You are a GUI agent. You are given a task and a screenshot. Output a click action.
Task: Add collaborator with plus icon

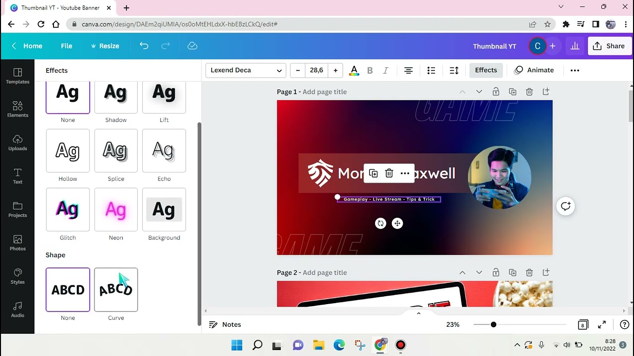(552, 46)
